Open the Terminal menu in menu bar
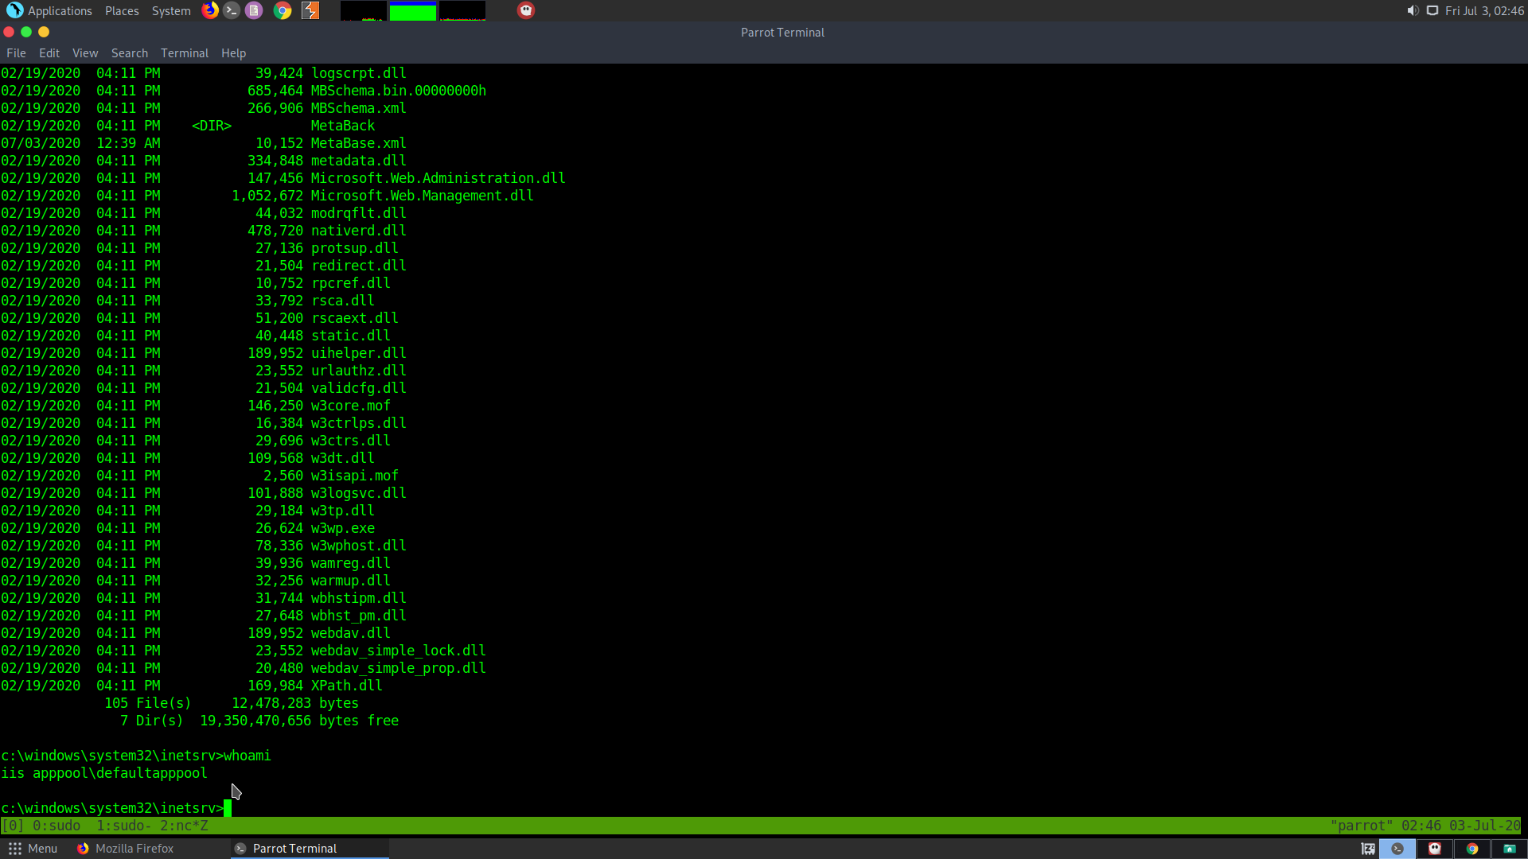This screenshot has width=1528, height=859. pyautogui.click(x=185, y=53)
